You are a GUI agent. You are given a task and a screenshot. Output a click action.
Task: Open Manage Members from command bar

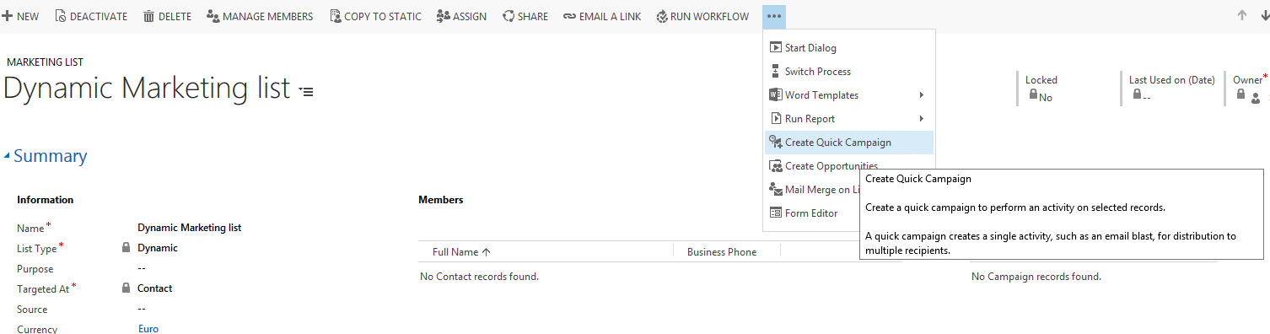[x=260, y=16]
